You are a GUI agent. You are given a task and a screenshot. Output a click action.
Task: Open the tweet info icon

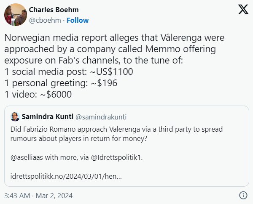click(x=243, y=195)
